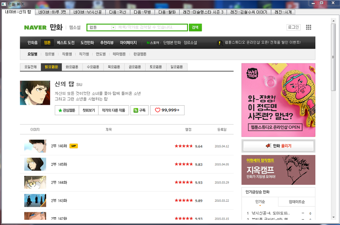
Task: Select the 네이버::신의 탑 tab
Action: 18,12
